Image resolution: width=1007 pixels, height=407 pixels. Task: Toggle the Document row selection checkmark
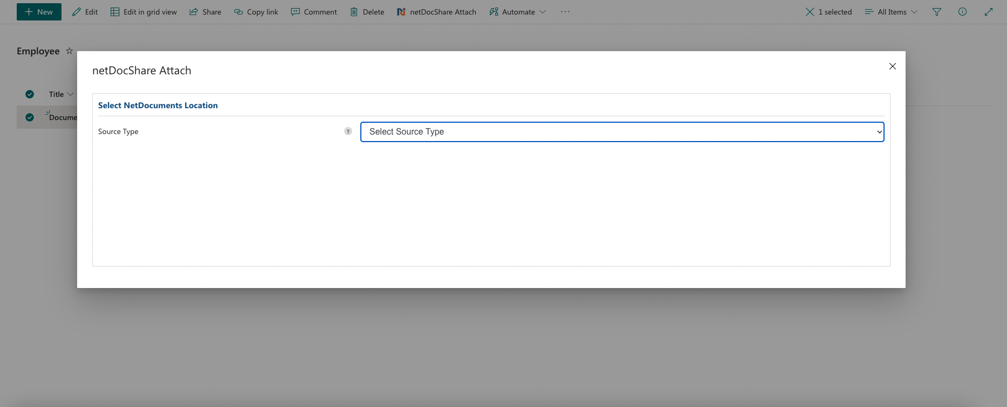pyautogui.click(x=30, y=117)
